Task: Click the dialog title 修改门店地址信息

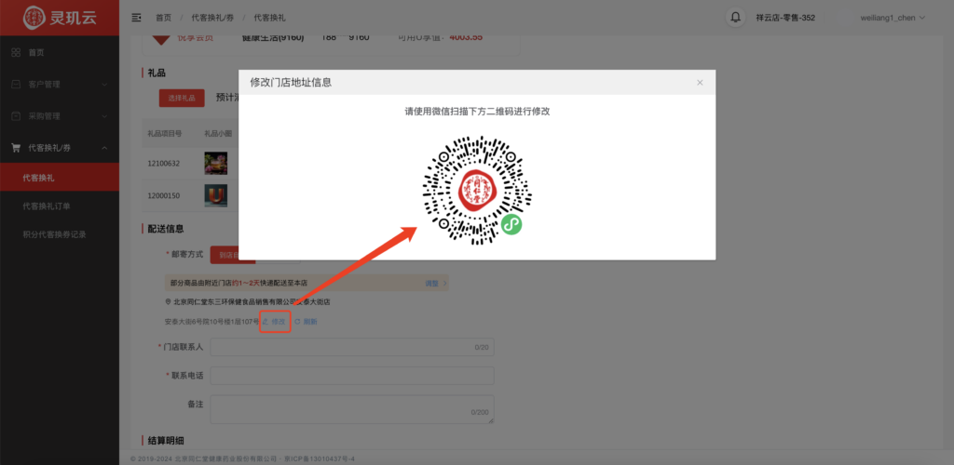Action: (x=291, y=83)
